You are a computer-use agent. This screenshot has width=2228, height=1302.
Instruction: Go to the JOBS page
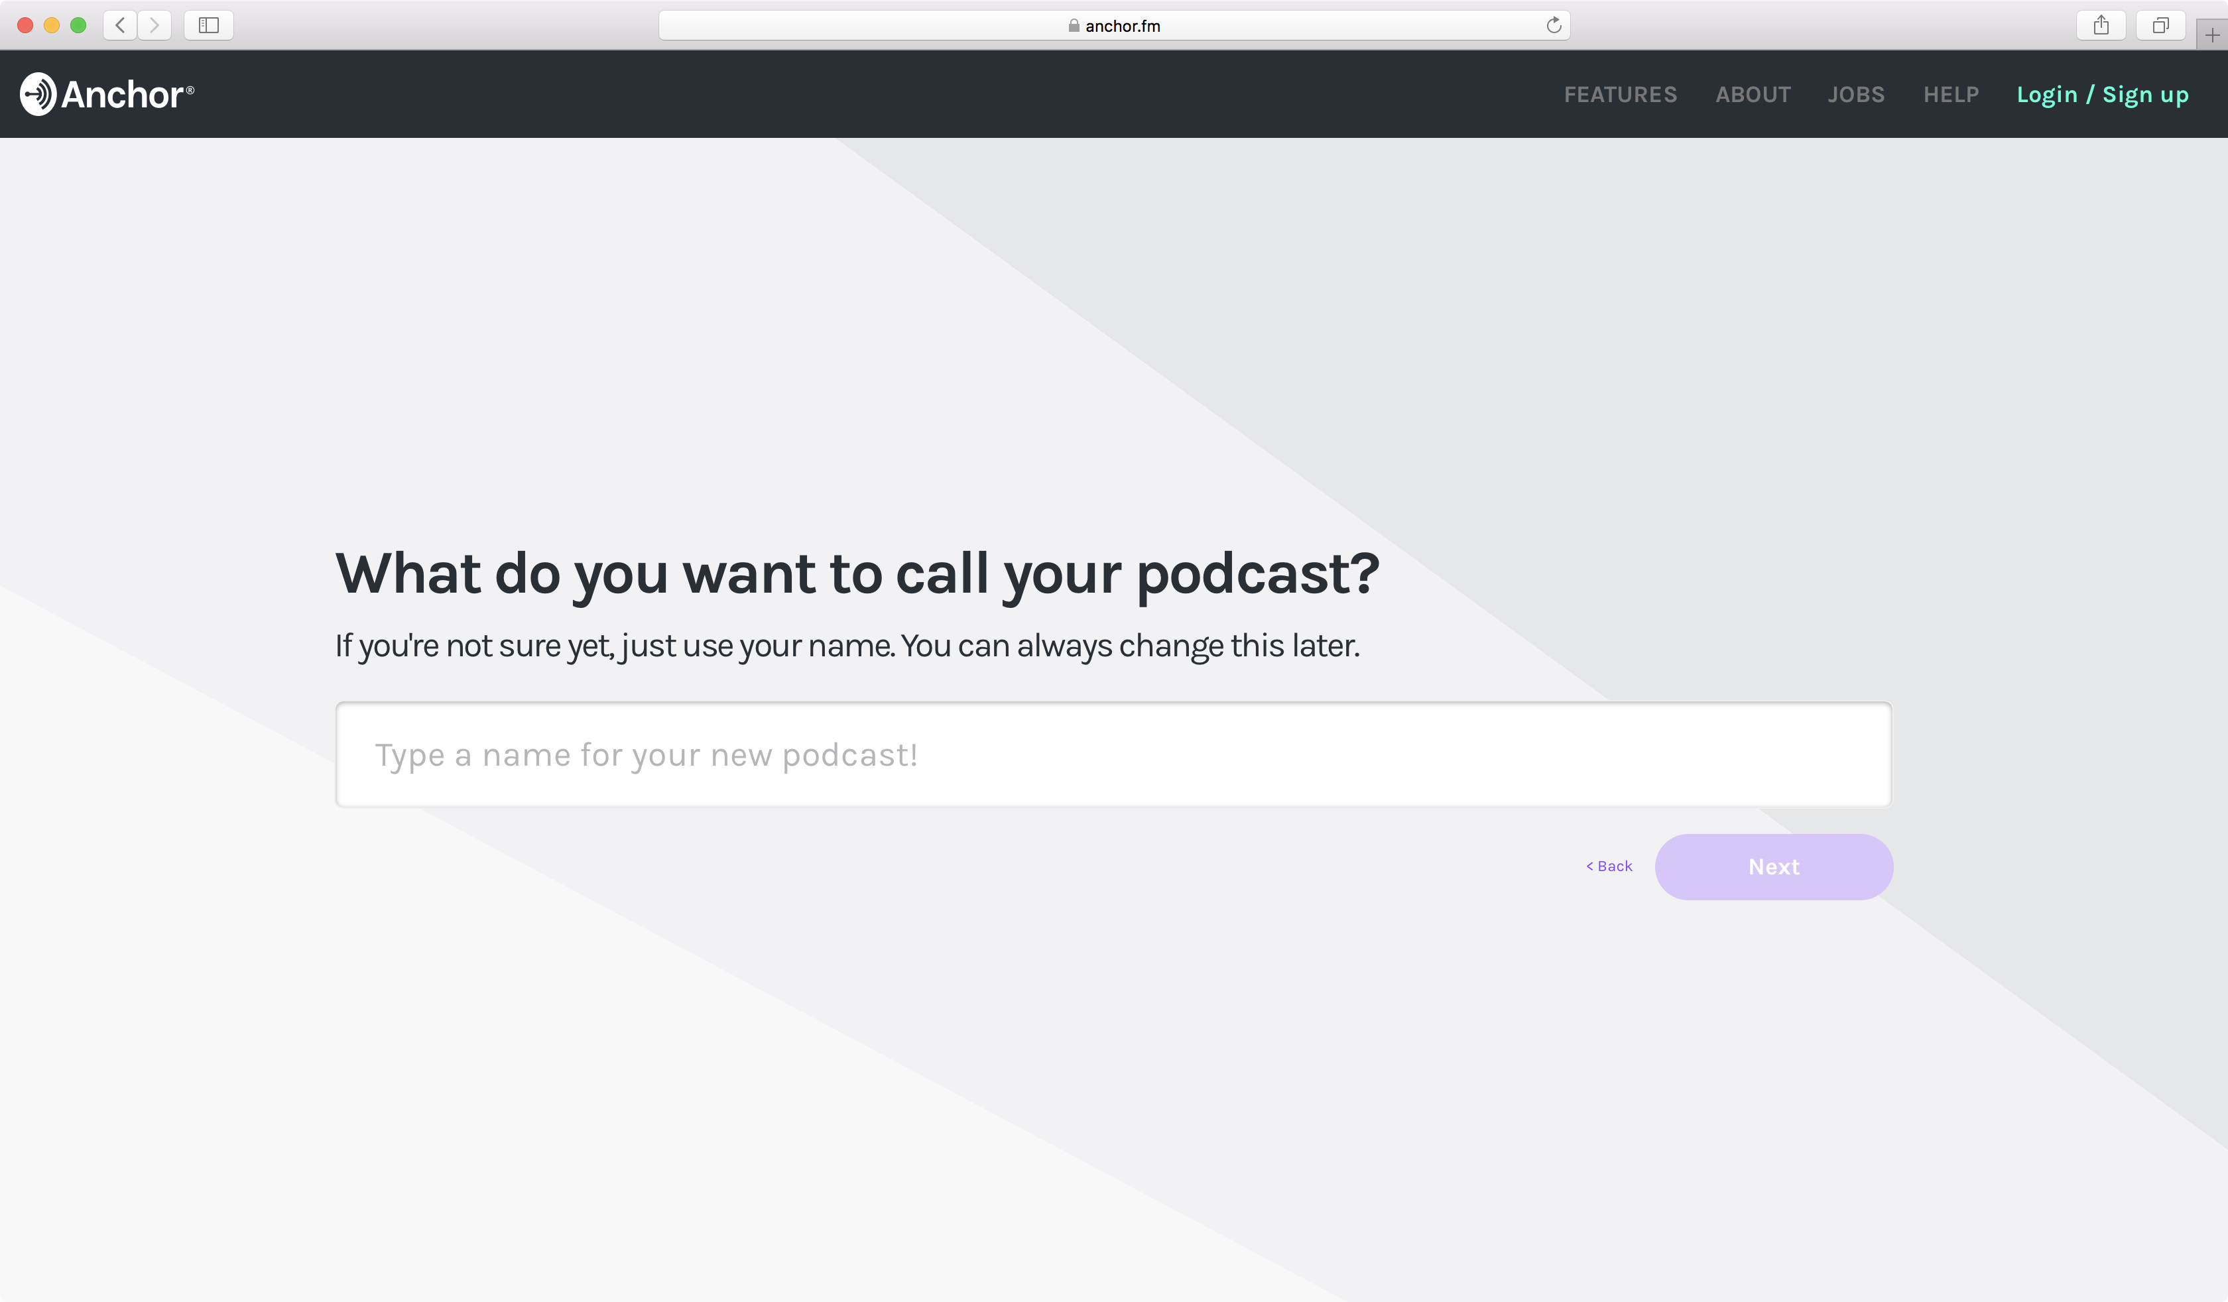1856,95
